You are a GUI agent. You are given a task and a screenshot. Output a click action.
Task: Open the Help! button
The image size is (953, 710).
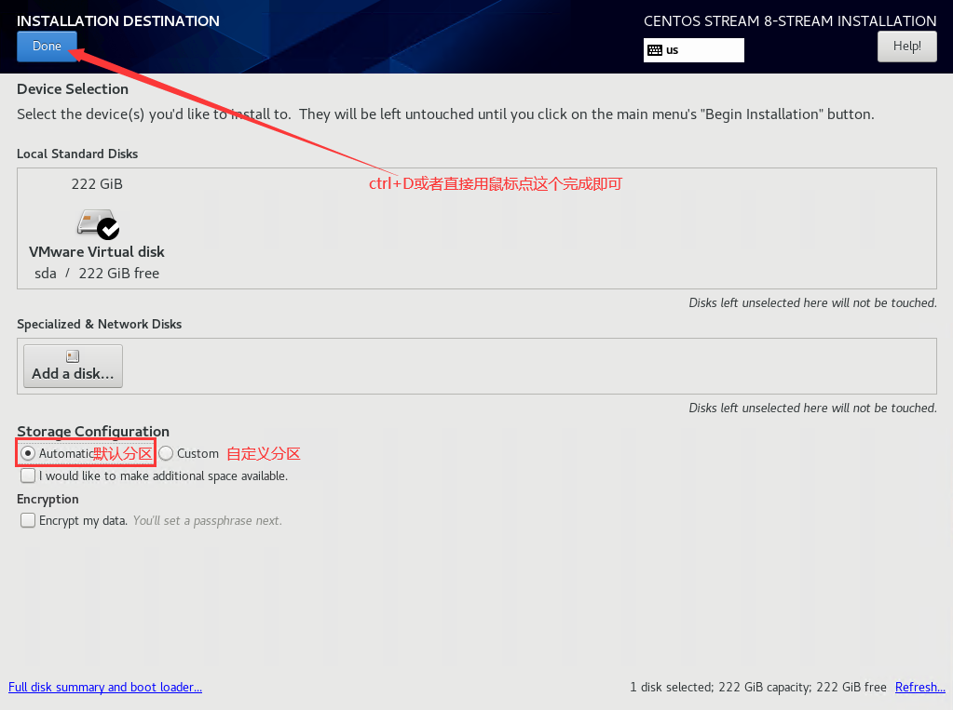point(906,47)
